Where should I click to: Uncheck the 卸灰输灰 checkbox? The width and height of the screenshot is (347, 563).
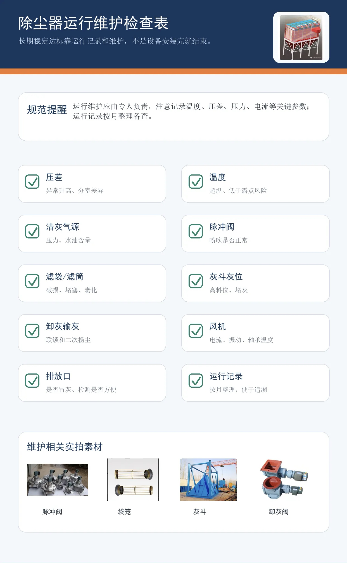[x=32, y=331]
